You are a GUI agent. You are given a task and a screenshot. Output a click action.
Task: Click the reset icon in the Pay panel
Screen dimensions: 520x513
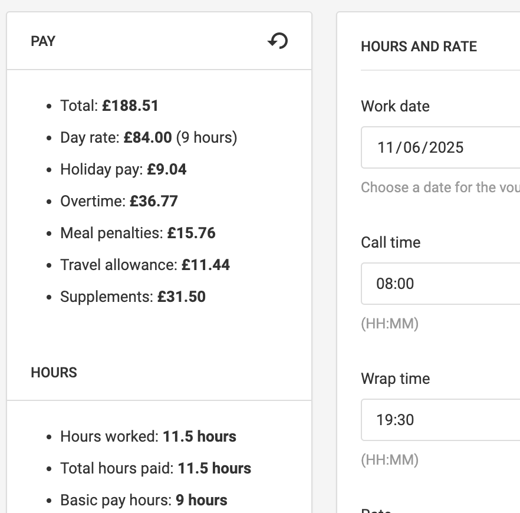coord(278,41)
